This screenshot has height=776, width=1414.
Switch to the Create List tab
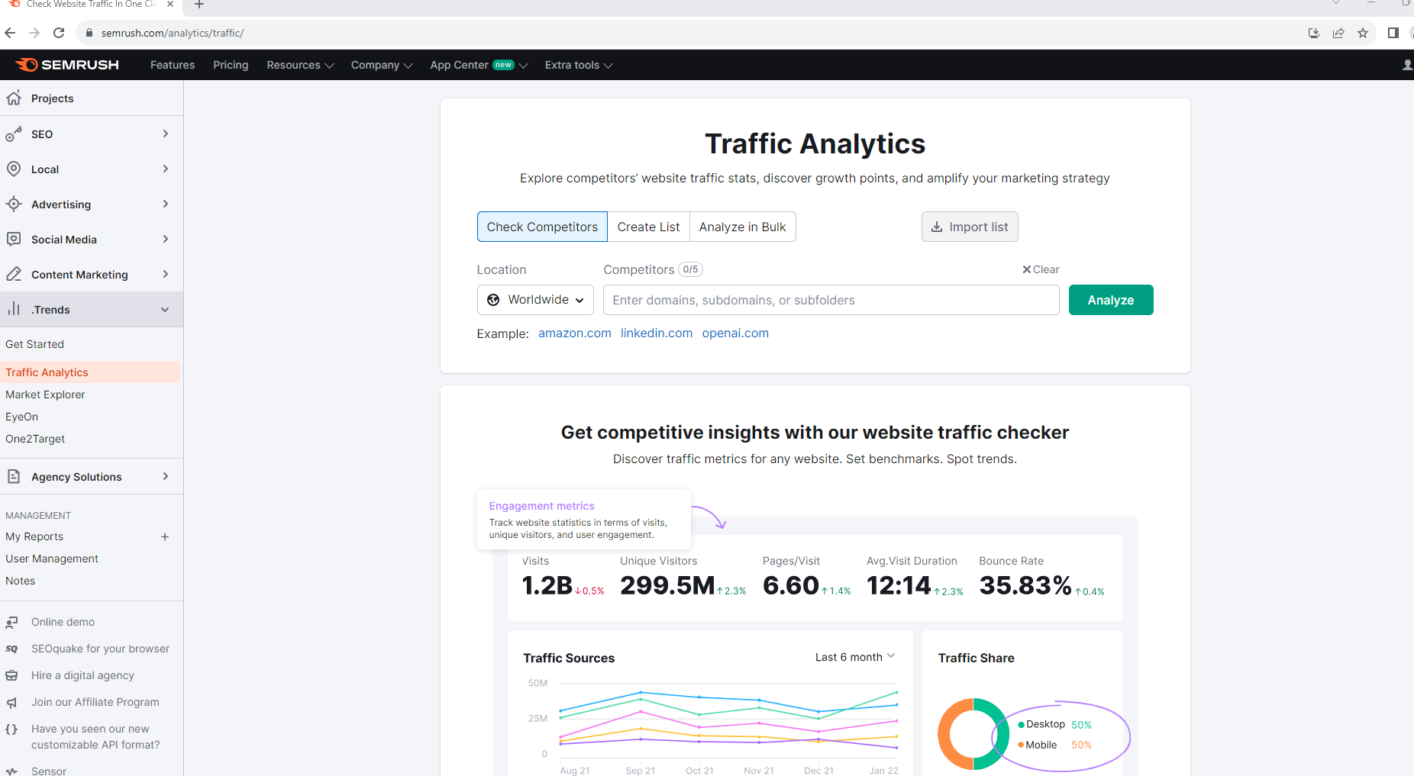tap(648, 227)
